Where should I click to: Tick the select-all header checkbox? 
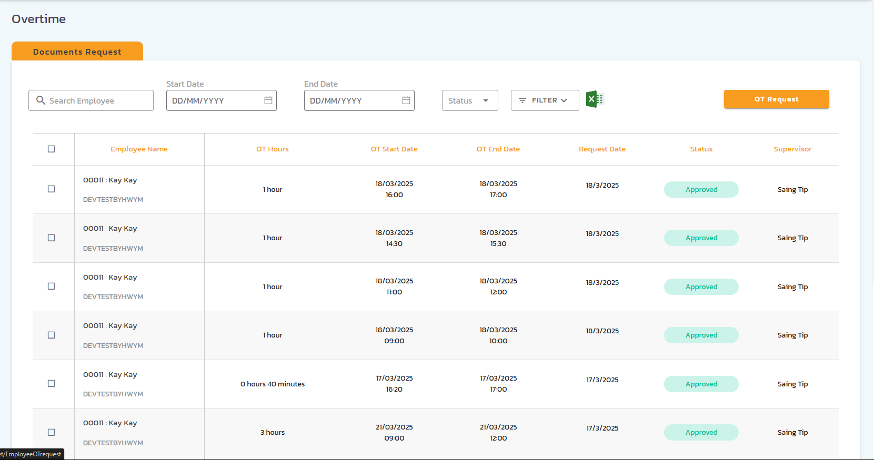(52, 149)
